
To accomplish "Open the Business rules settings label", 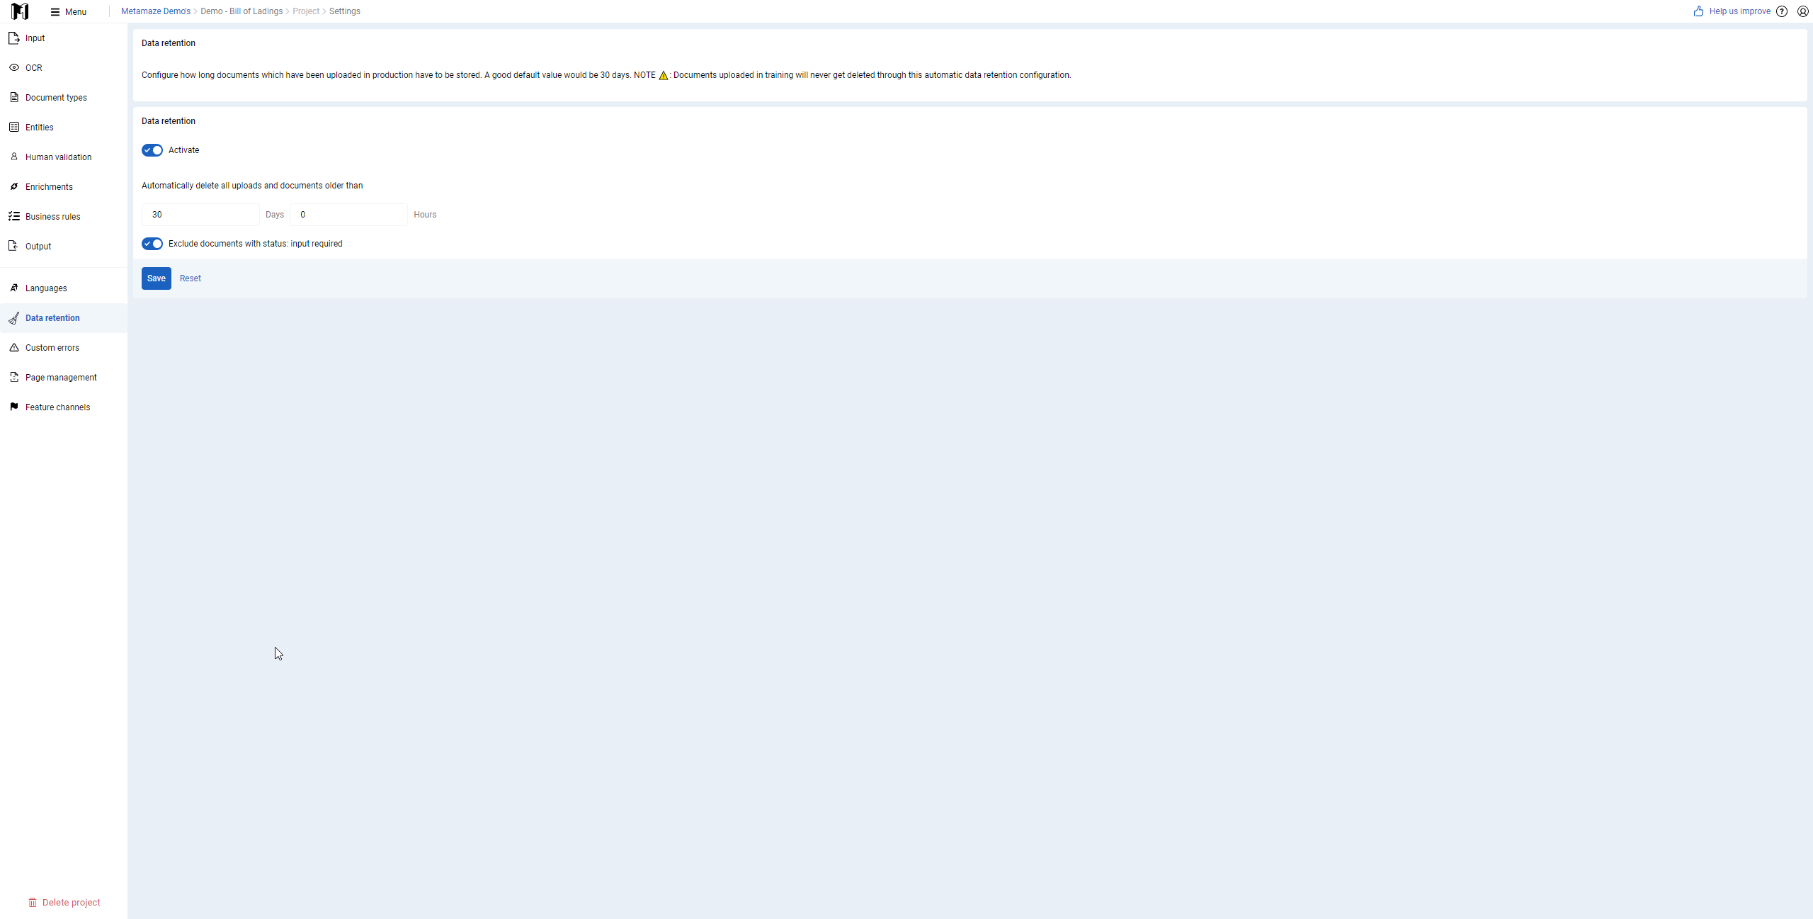I will tap(53, 217).
